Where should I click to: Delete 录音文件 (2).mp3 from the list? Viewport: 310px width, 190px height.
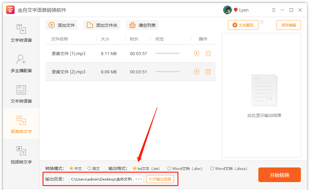(208, 72)
